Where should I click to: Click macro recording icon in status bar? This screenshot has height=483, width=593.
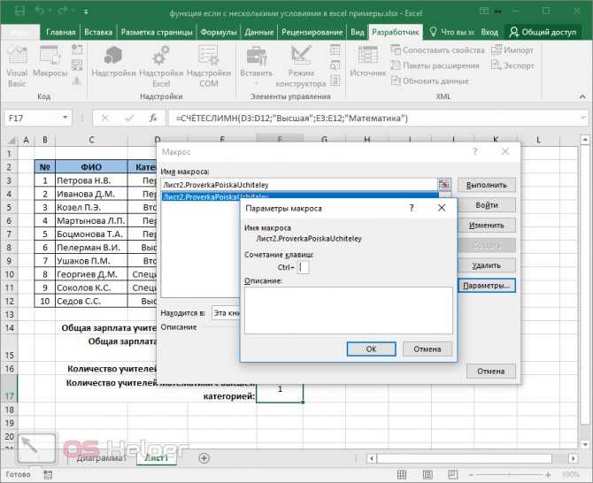click(48, 474)
